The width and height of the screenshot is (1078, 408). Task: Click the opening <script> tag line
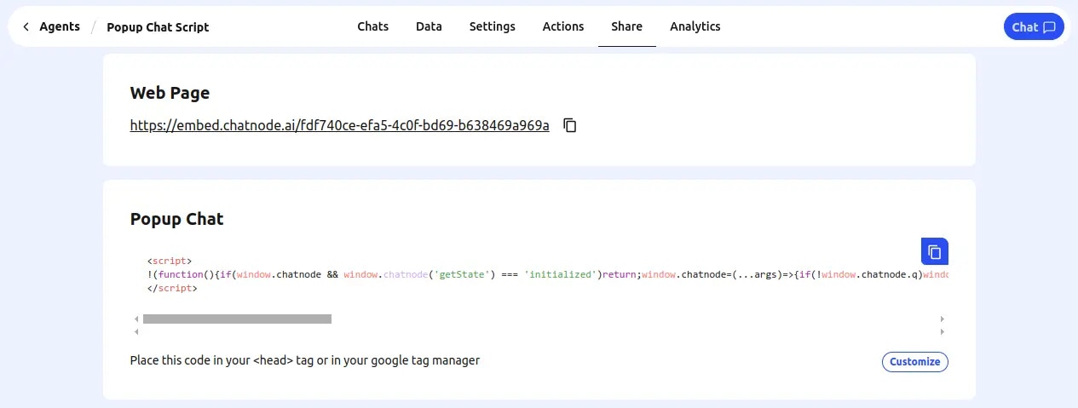tap(170, 261)
